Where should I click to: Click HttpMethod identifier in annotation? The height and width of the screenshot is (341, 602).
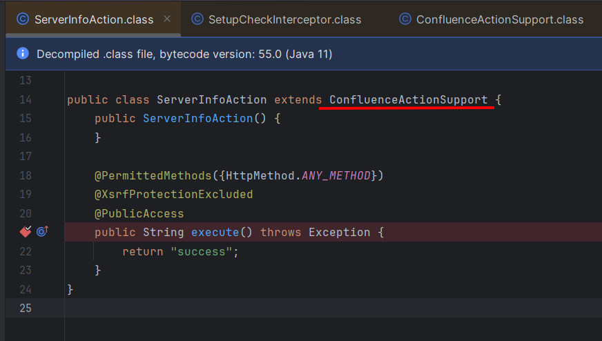[260, 175]
